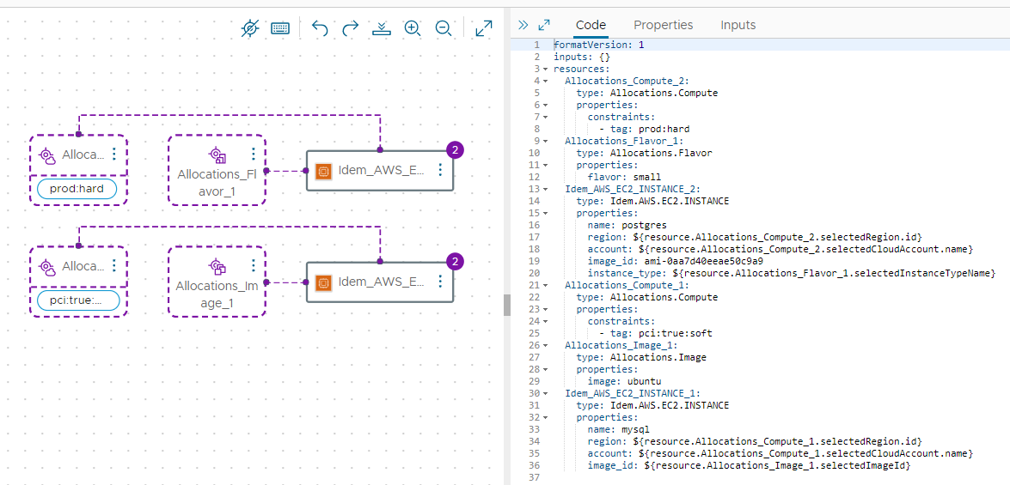
Task: Toggle the connector visibility icon in canvas toolbar
Action: pos(249,28)
